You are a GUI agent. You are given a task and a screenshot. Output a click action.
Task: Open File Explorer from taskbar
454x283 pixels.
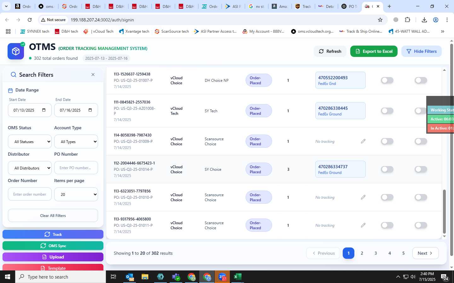(145, 277)
